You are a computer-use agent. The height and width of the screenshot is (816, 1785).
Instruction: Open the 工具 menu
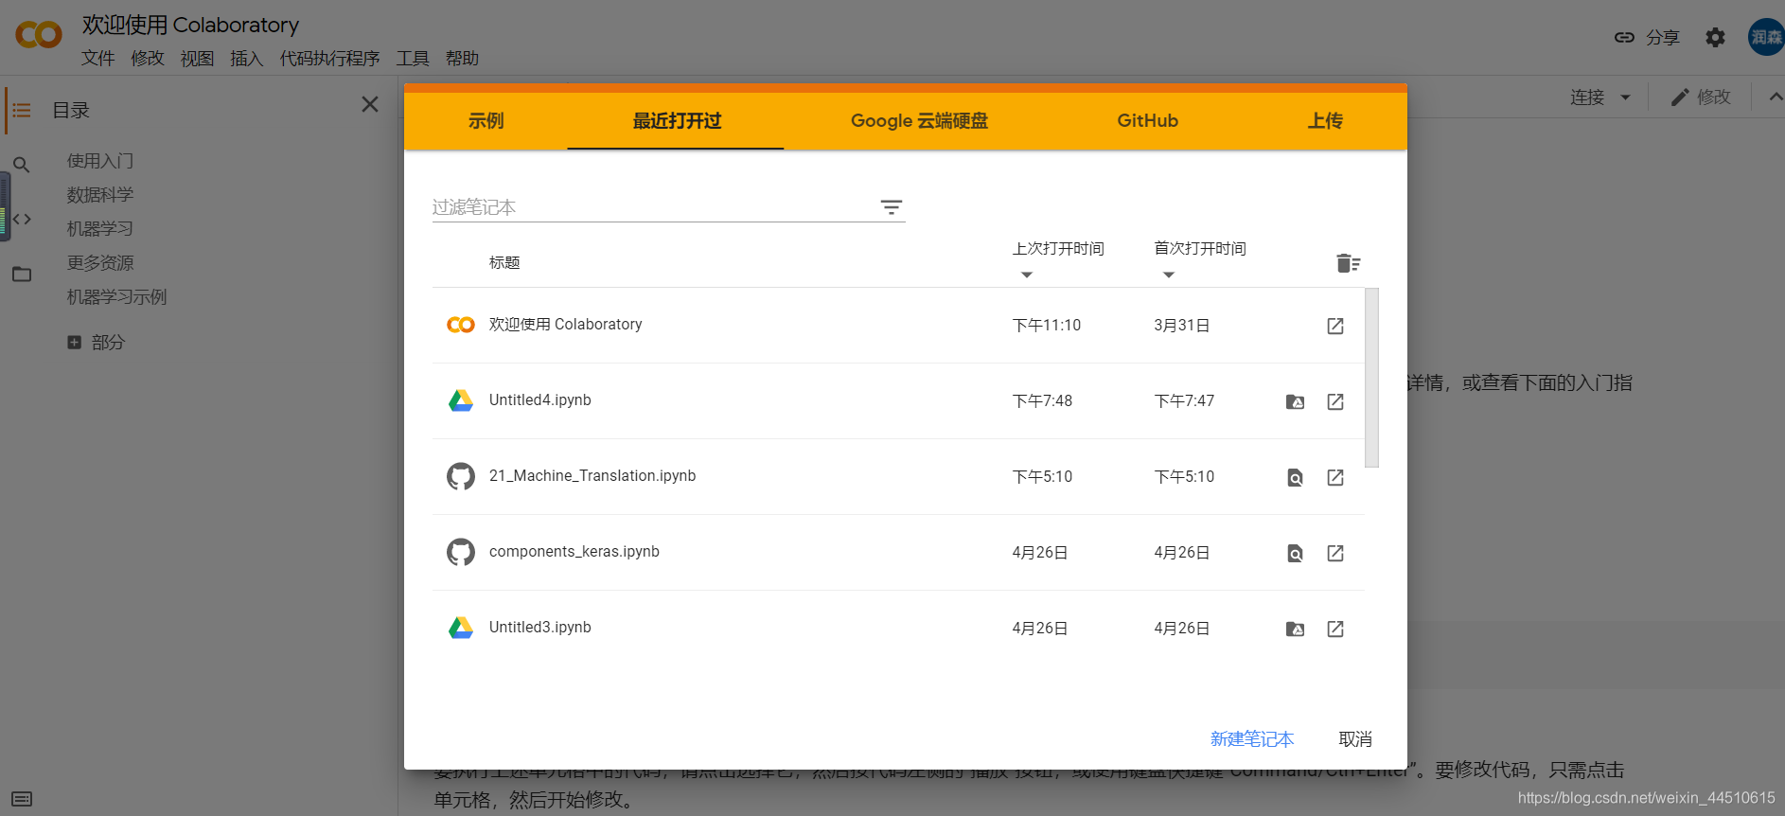point(413,59)
